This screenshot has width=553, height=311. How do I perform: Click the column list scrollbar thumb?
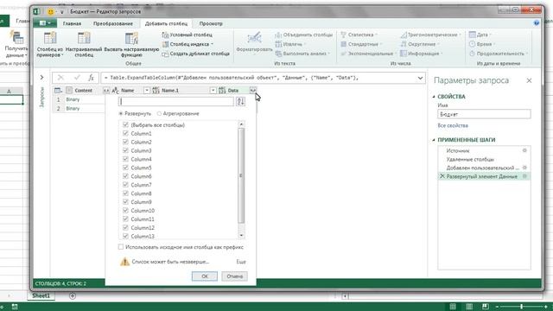click(x=241, y=175)
